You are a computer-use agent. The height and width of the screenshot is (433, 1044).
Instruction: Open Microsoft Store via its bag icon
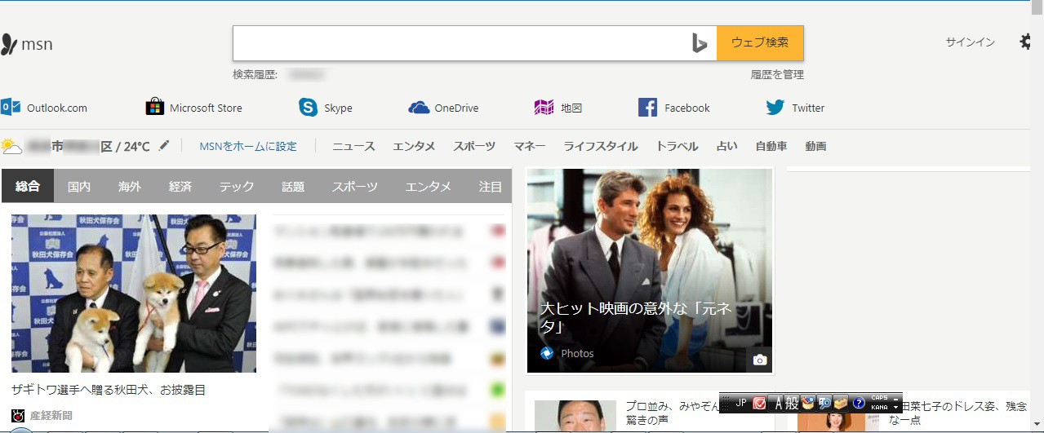pos(154,108)
